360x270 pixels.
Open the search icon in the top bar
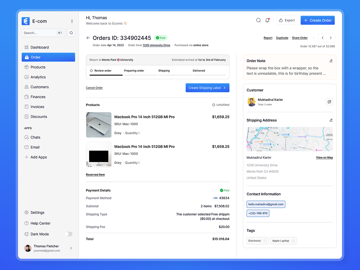click(258, 20)
